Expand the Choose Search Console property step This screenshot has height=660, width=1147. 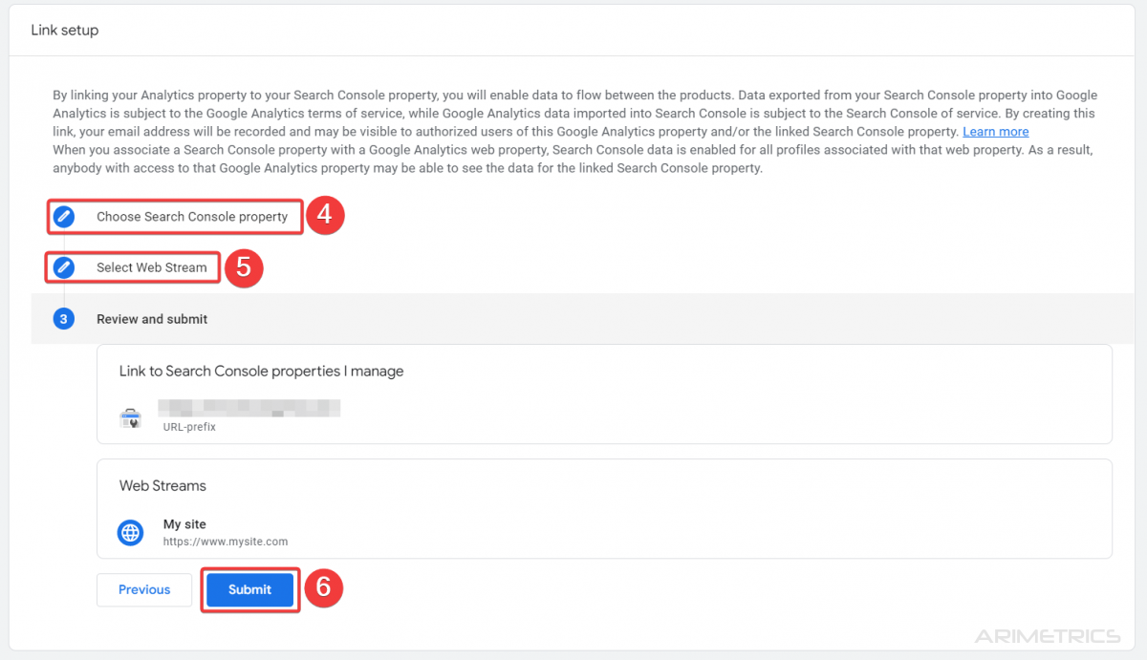[192, 217]
